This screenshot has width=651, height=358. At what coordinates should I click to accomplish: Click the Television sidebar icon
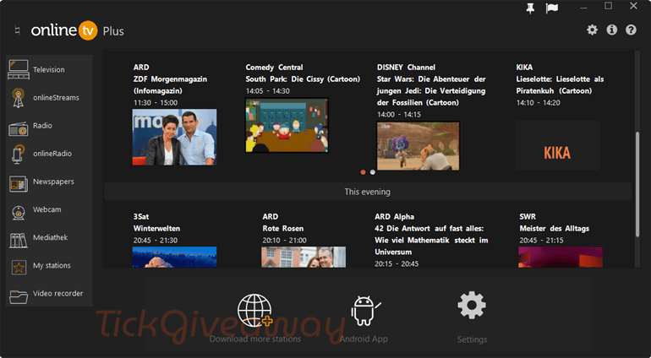click(x=19, y=69)
